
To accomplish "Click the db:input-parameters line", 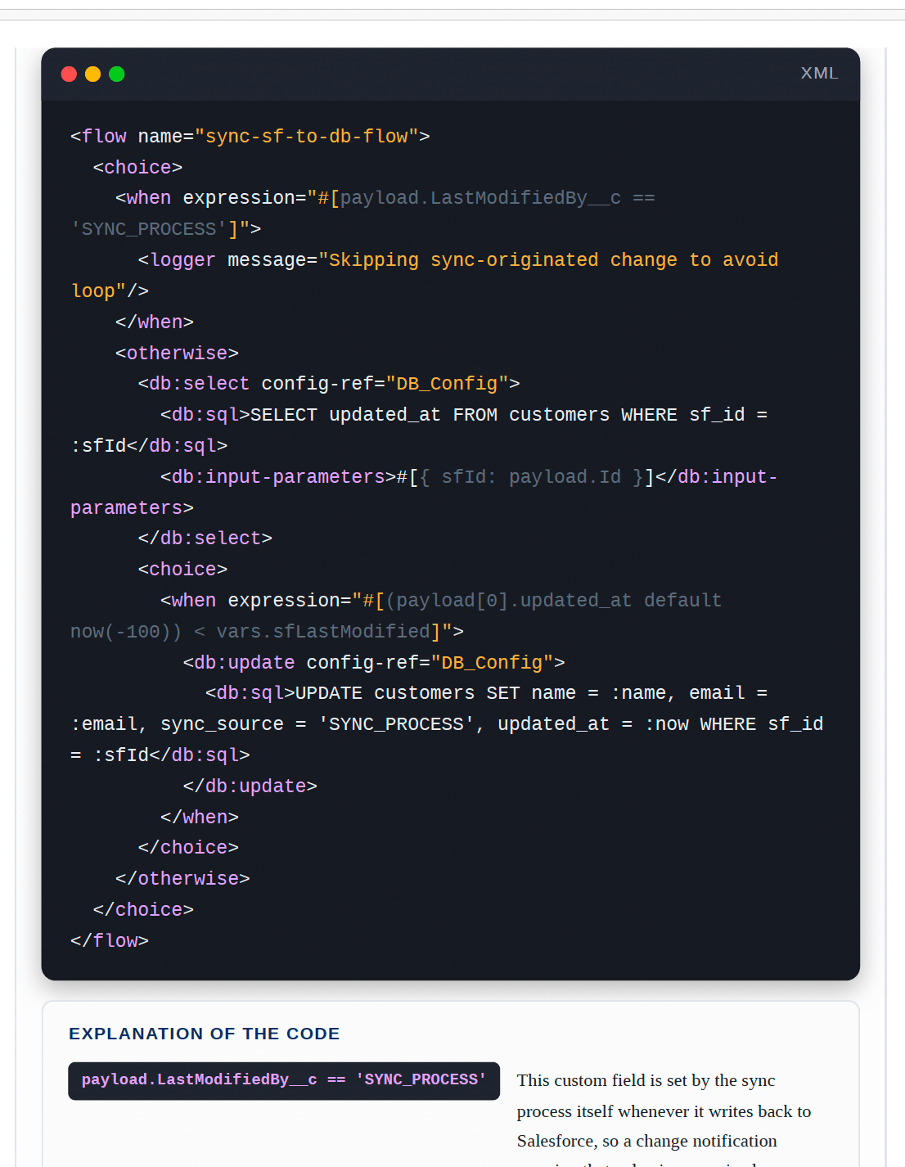I will click(x=424, y=493).
